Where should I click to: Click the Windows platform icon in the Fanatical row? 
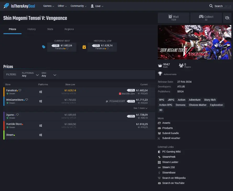pos(41,92)
